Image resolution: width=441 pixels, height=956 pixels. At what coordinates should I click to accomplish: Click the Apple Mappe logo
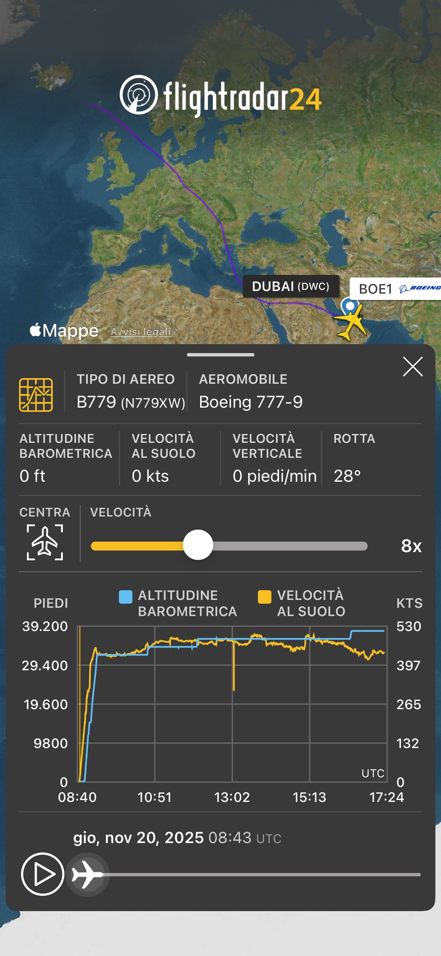tap(64, 331)
